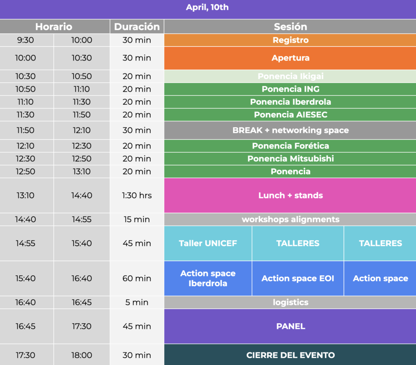Select the CIERRE DEL EVENTO cell

tap(290, 355)
